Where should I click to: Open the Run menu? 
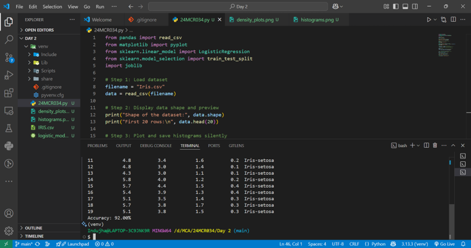(x=100, y=7)
